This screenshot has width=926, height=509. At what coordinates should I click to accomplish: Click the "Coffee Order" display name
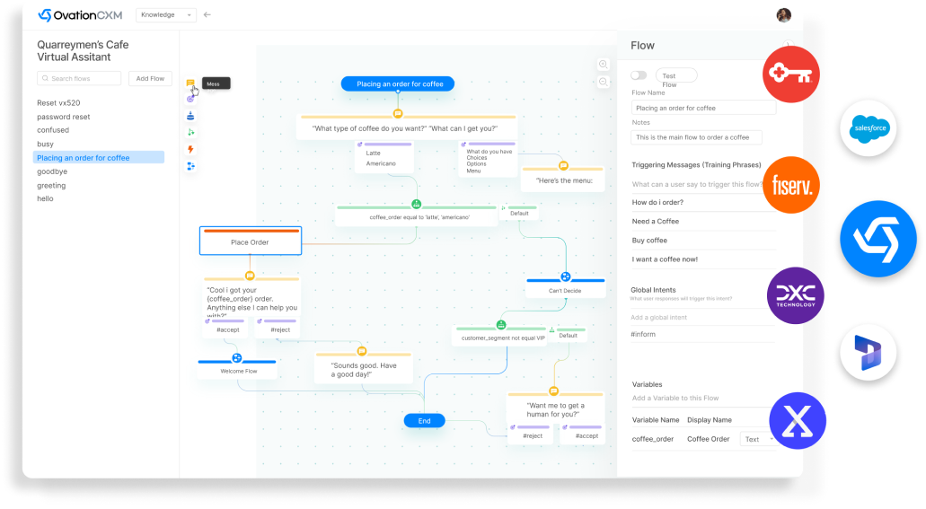pos(708,439)
